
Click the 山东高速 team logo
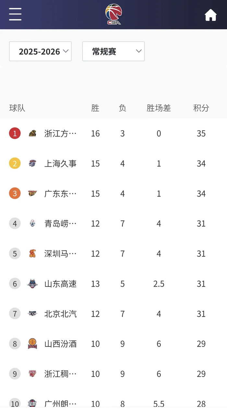(x=32, y=284)
